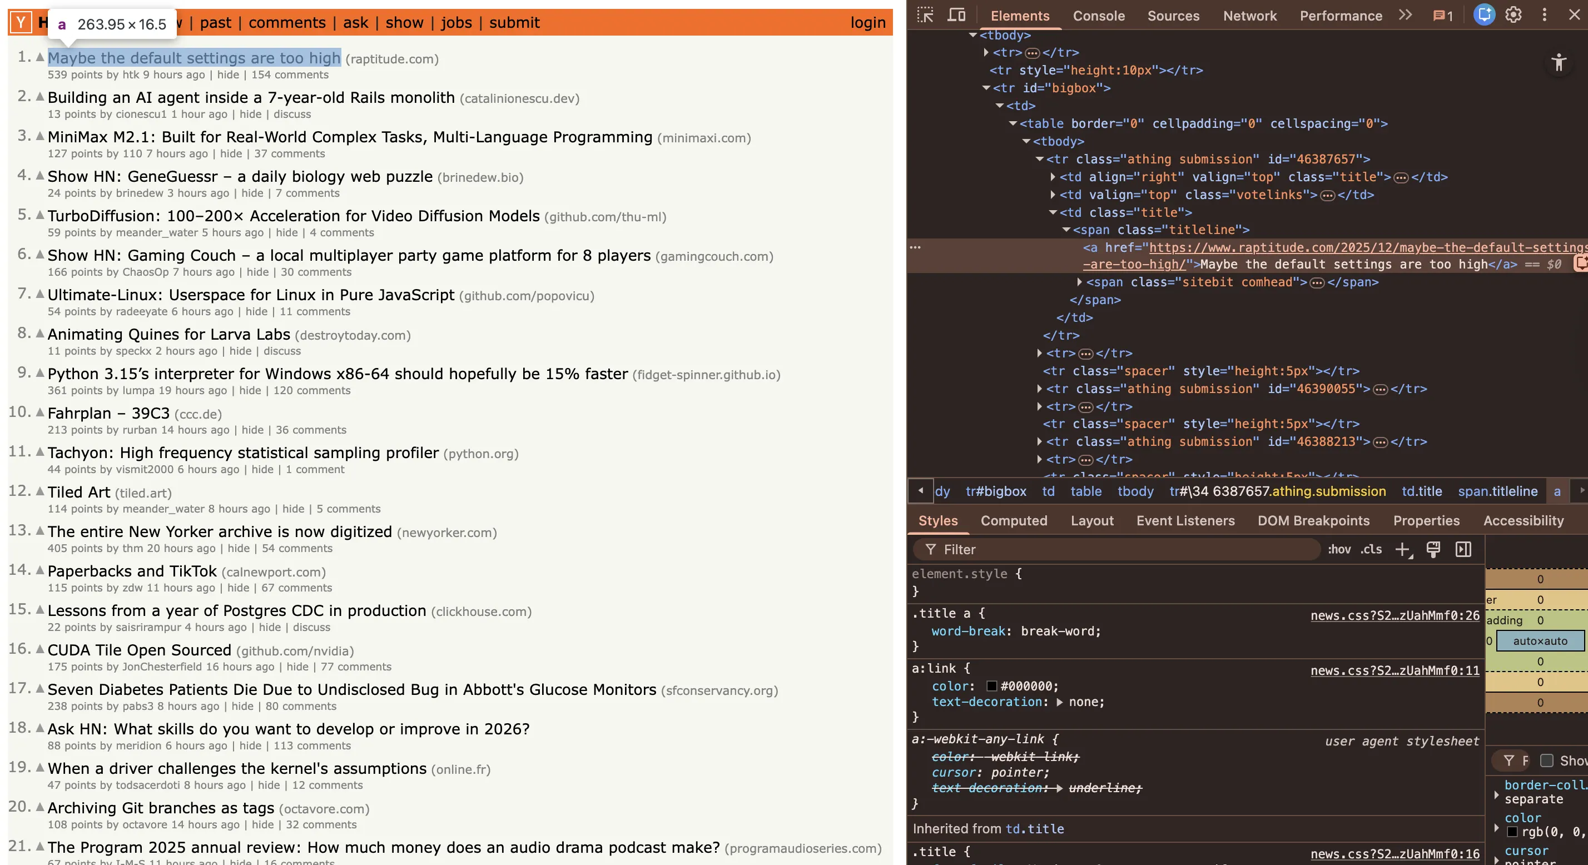Open the Computed tab in the Styles pane
Viewport: 1588px width, 865px height.
(x=1014, y=521)
